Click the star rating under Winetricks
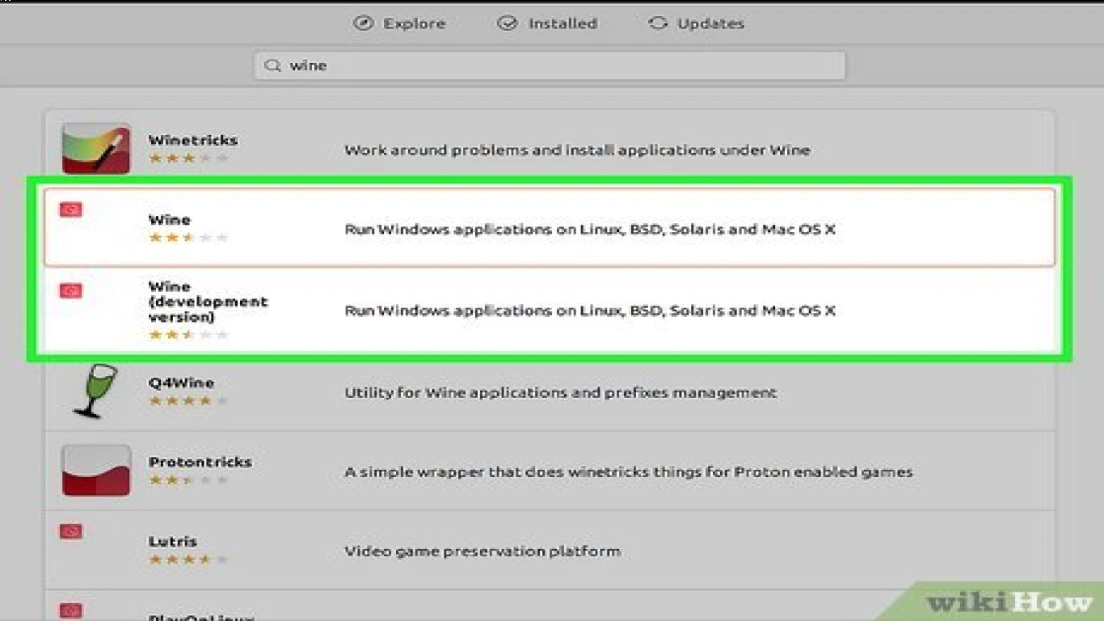The width and height of the screenshot is (1104, 621). 188,158
